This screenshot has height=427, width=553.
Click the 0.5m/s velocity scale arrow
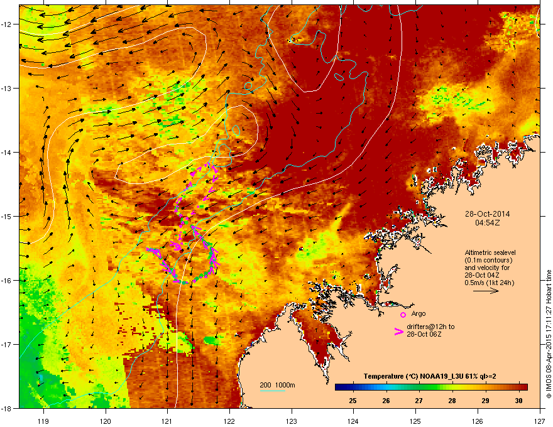click(x=486, y=291)
